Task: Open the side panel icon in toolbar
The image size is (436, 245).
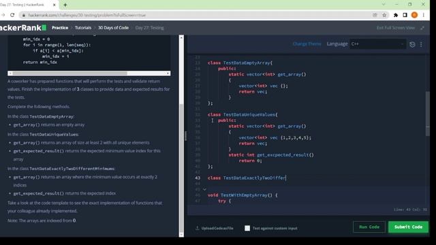Action: point(405,15)
